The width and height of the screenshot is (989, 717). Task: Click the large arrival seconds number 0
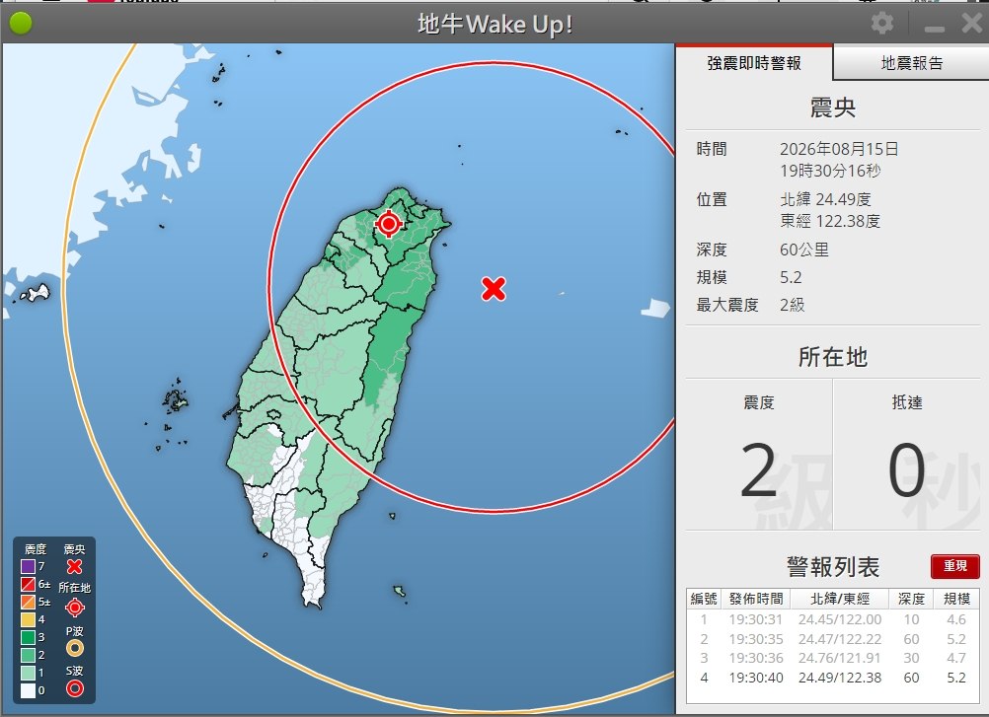pyautogui.click(x=907, y=470)
